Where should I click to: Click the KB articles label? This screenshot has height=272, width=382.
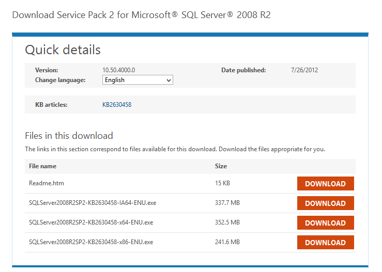[x=51, y=105]
